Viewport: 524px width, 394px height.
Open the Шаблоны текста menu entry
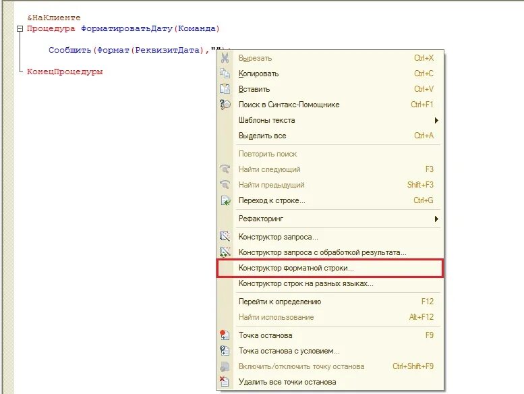330,120
